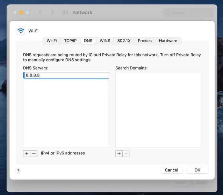Screen dimensions: 223x195
Task: Click the Wi-Fi icon in the sheet header
Action: click(21, 31)
